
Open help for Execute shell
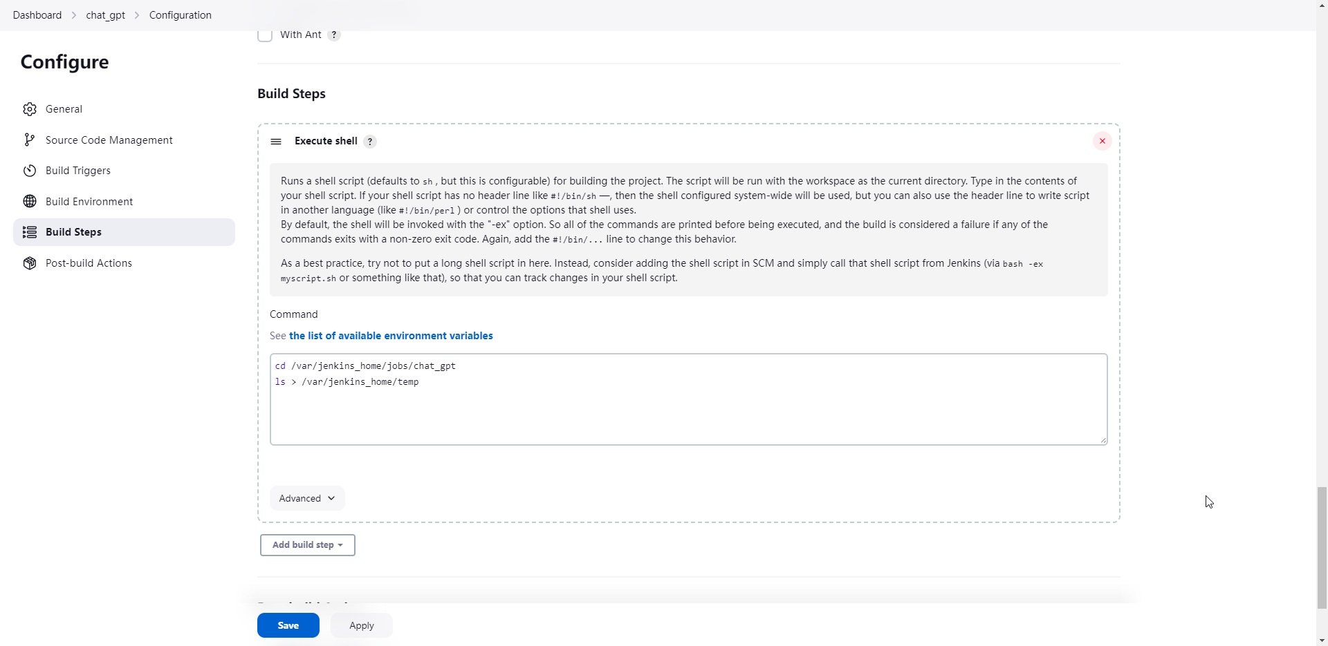(370, 142)
